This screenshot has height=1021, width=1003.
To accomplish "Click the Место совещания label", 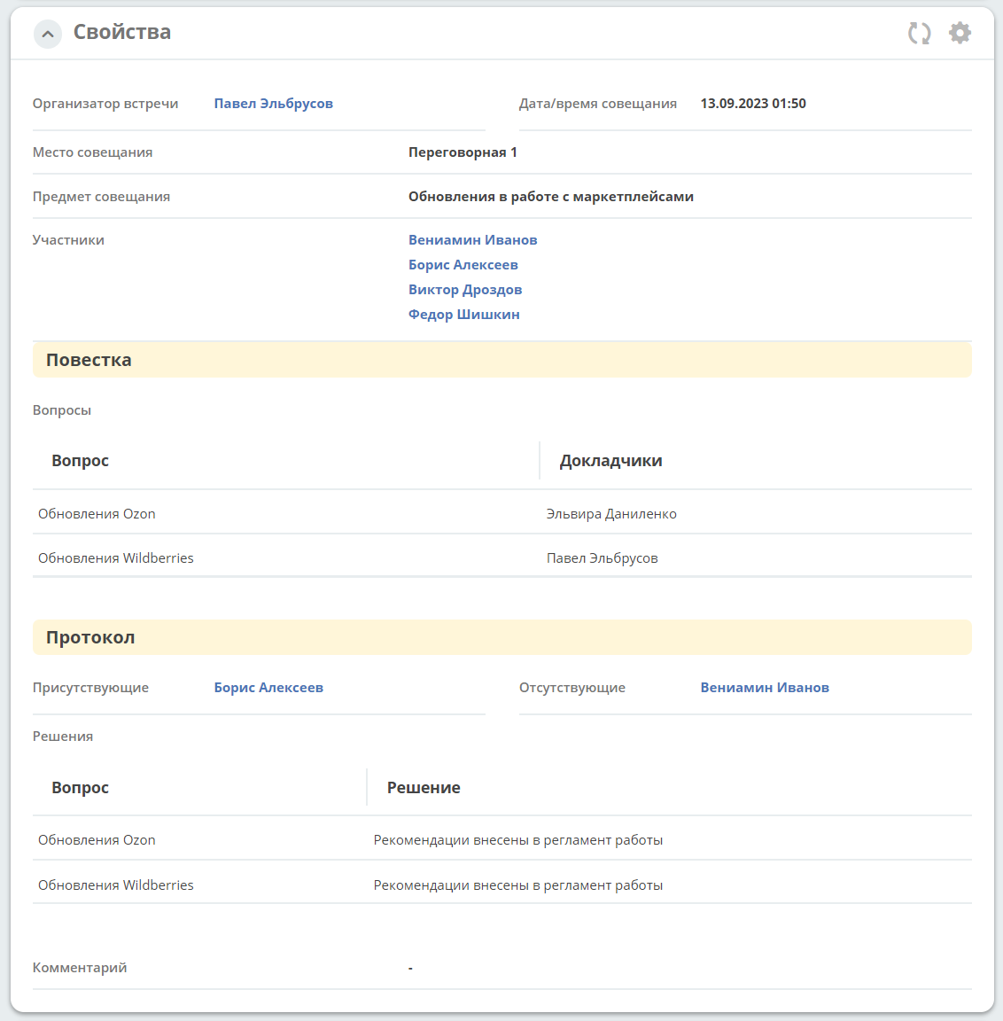I will click(x=92, y=152).
